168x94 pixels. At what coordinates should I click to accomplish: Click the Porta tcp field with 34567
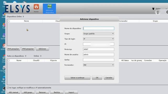click(98, 49)
